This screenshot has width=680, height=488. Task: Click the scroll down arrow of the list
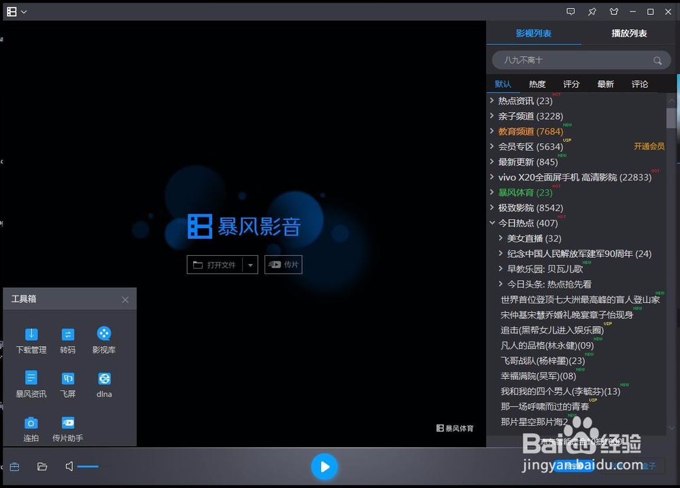click(x=671, y=428)
